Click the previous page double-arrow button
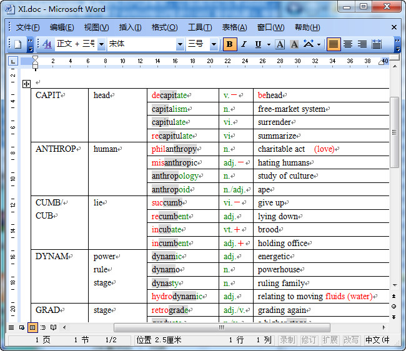 (394, 296)
